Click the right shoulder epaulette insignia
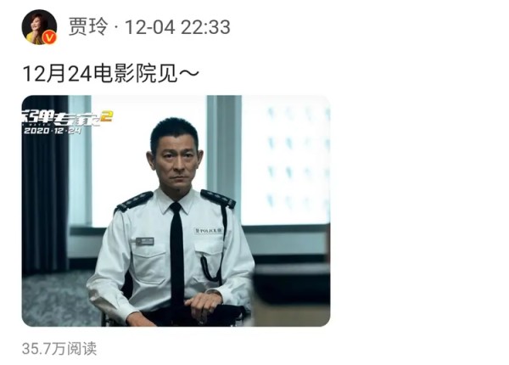Viewport: 509px width, 365px height. [218, 198]
